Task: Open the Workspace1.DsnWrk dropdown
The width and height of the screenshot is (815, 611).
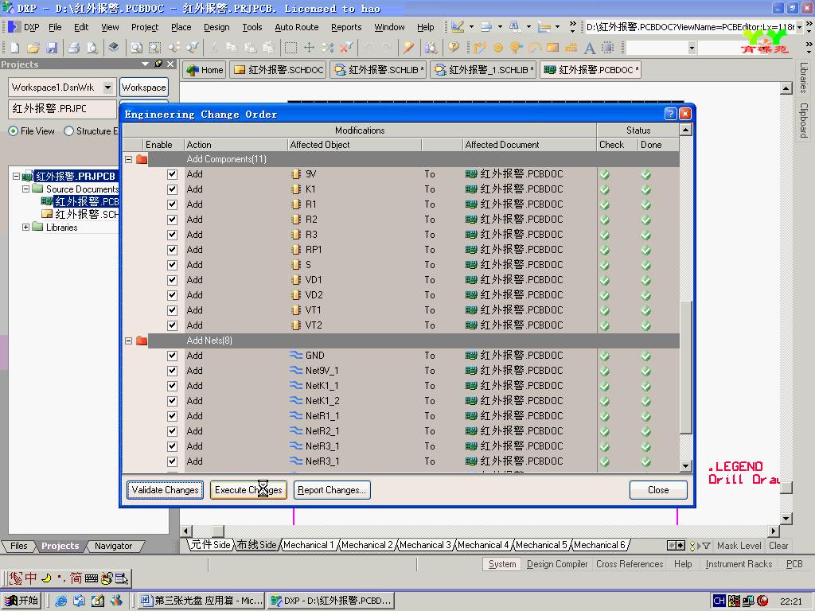Action: click(x=107, y=88)
